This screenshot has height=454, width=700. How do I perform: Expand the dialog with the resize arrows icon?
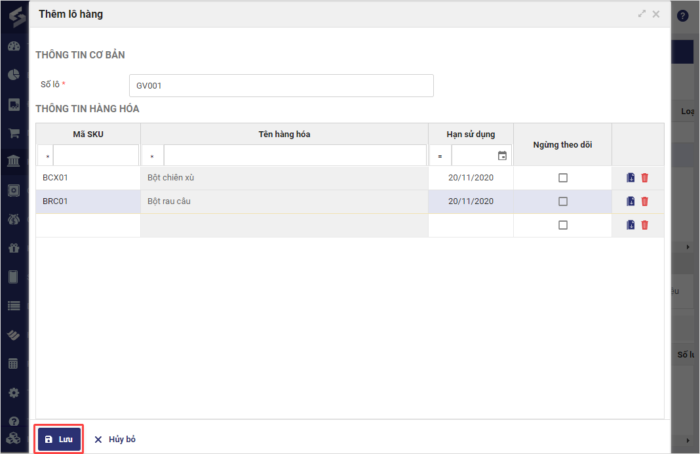(x=642, y=14)
